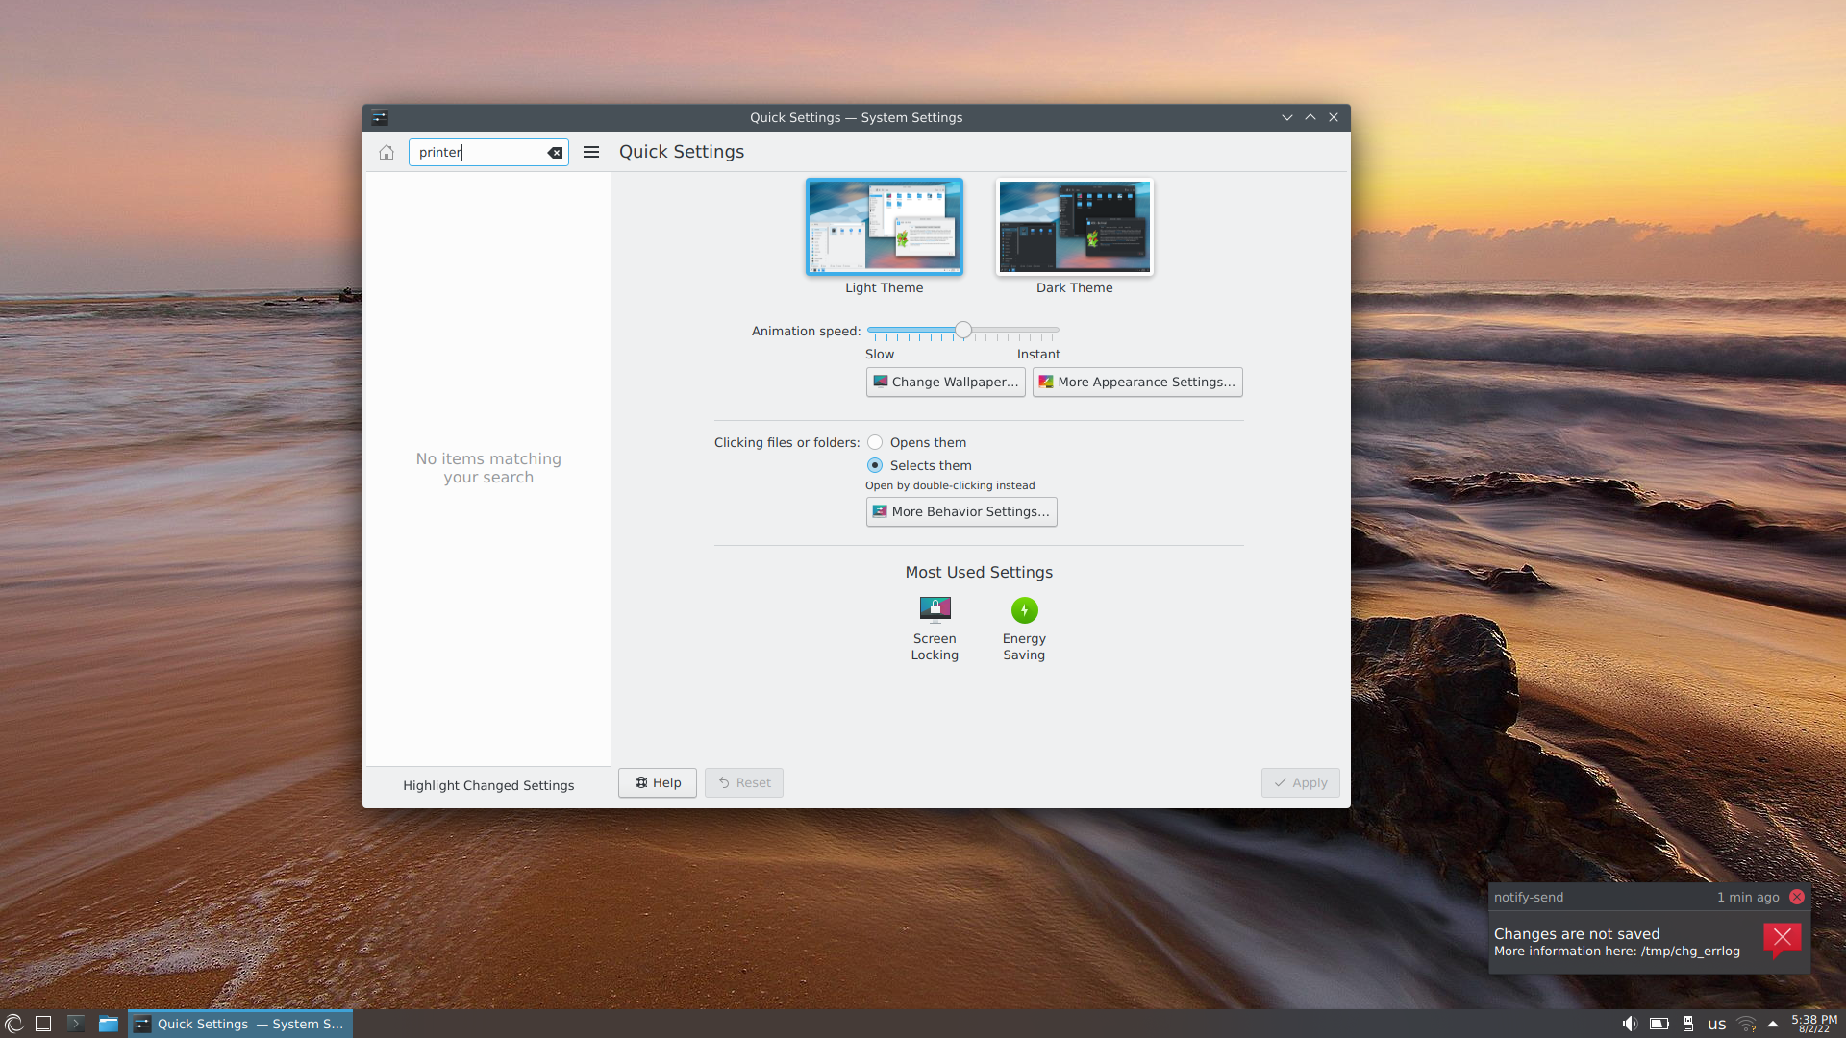Screen dimensions: 1846x1038
Task: Check the battery status in the tray
Action: coord(1659,1024)
